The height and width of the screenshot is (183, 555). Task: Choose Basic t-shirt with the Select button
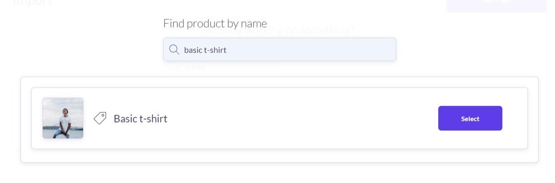[470, 118]
